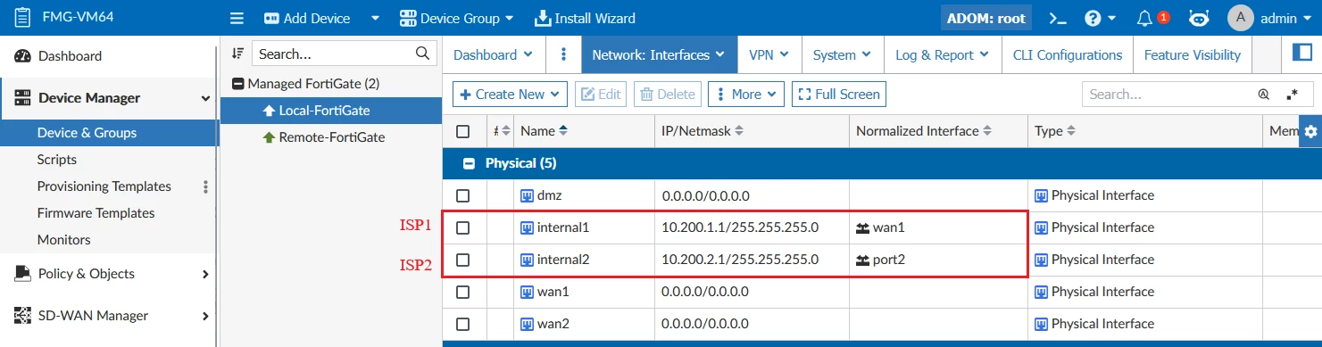Open the Create New dropdown
Image resolution: width=1322 pixels, height=347 pixels.
pyautogui.click(x=510, y=94)
